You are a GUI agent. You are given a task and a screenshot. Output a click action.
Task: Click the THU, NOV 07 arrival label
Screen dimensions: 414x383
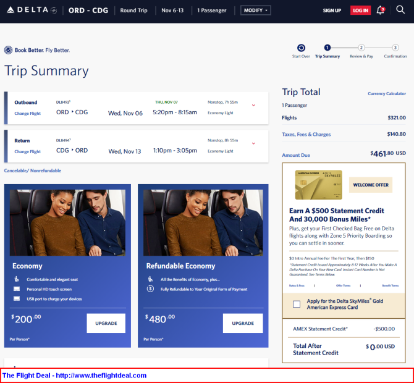tap(166, 102)
